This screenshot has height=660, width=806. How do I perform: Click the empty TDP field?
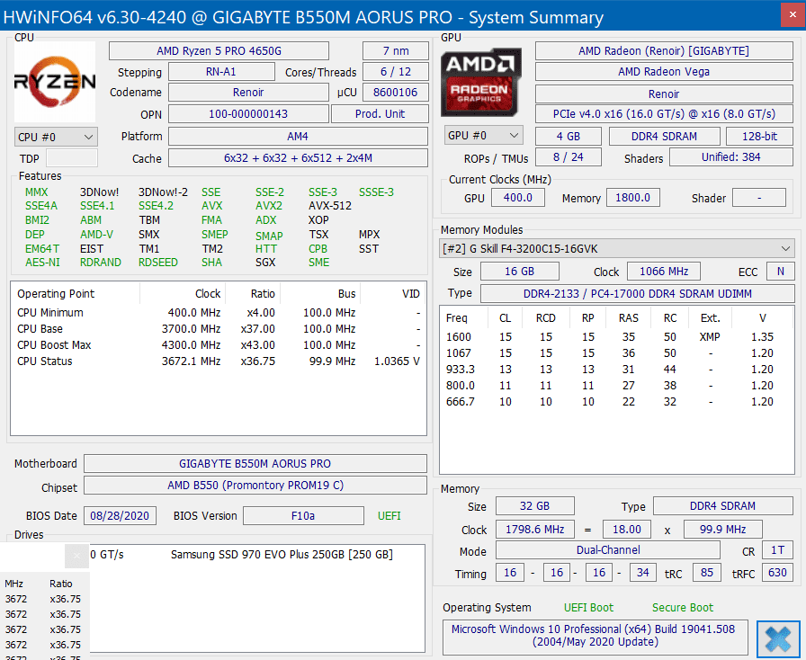tap(72, 157)
